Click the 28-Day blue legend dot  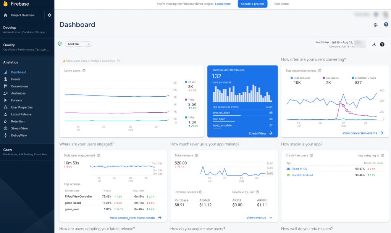pos(186,82)
